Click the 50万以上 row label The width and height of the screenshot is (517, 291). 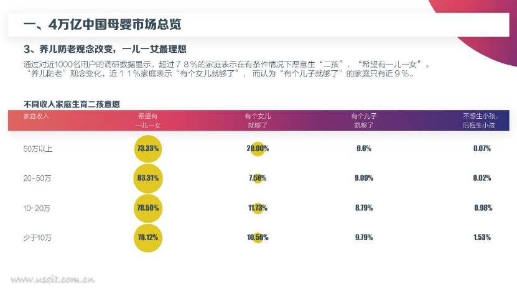tap(37, 149)
